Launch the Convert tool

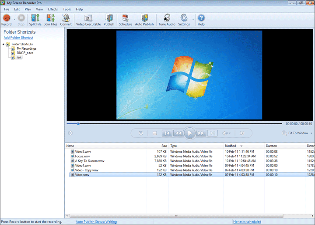pos(66,20)
